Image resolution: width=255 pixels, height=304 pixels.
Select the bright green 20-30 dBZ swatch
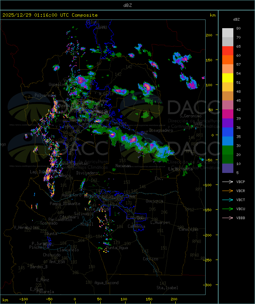pos(228,150)
